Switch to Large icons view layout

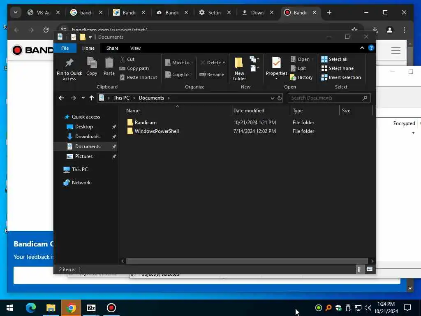pyautogui.click(x=370, y=269)
